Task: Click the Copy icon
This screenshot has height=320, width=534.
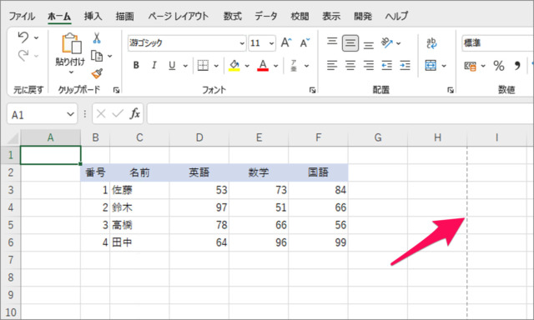Action: click(x=97, y=56)
